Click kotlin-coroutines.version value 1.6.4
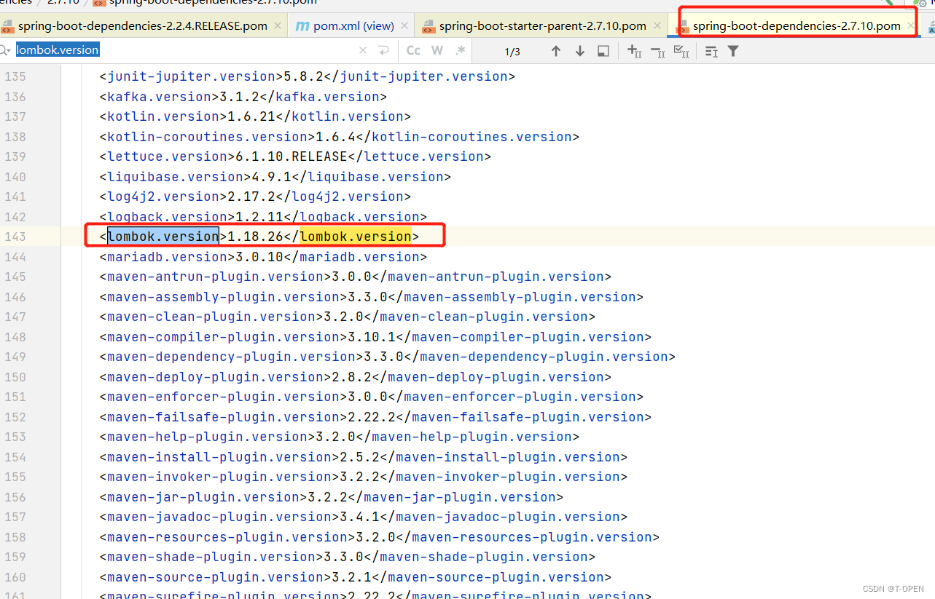 pos(336,137)
